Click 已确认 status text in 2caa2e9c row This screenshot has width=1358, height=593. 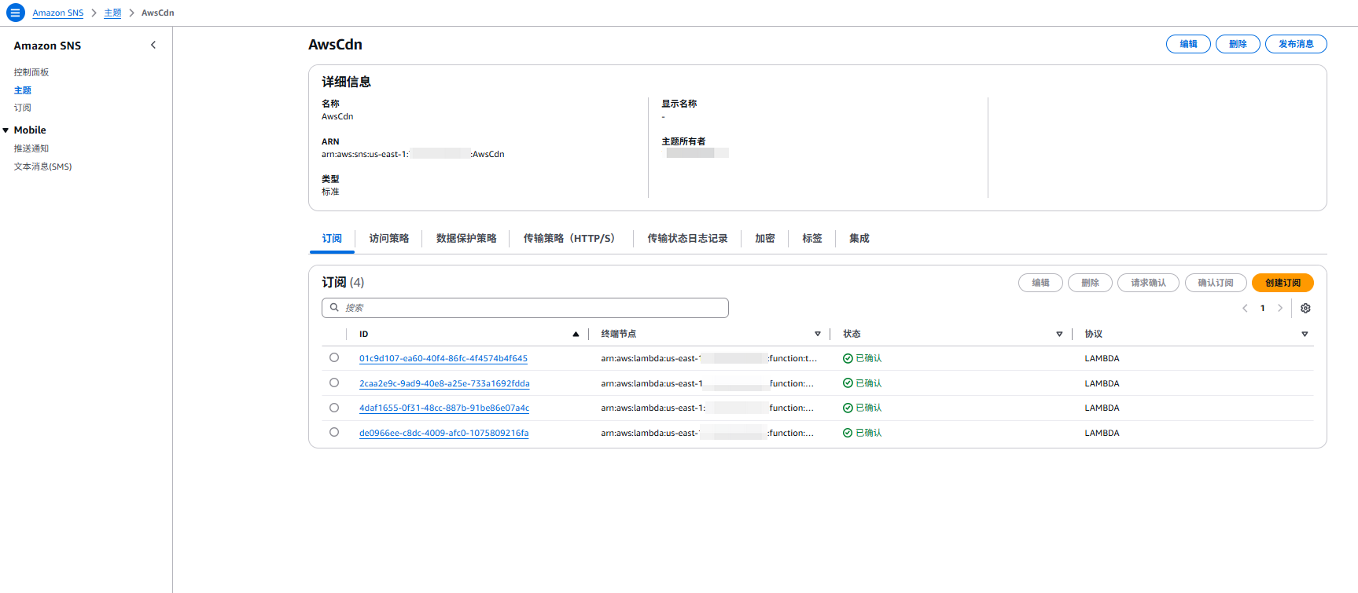[869, 384]
